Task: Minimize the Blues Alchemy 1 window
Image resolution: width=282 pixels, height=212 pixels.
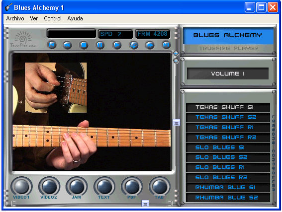Action: tap(250, 7)
